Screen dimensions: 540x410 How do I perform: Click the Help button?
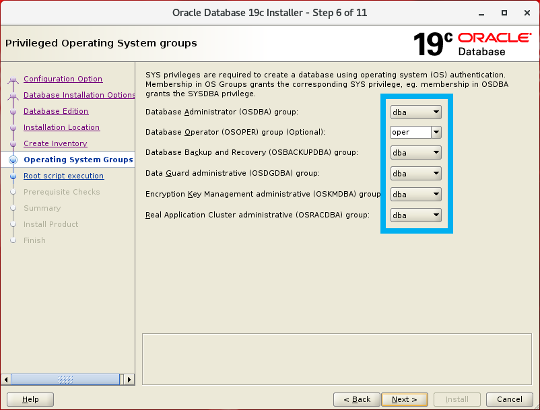[30, 399]
